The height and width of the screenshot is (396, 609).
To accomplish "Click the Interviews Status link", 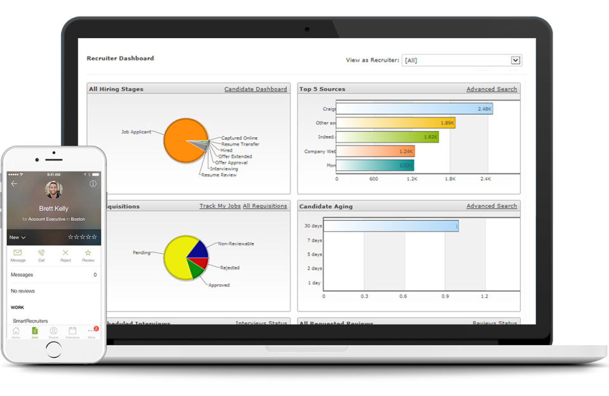I will click(261, 322).
